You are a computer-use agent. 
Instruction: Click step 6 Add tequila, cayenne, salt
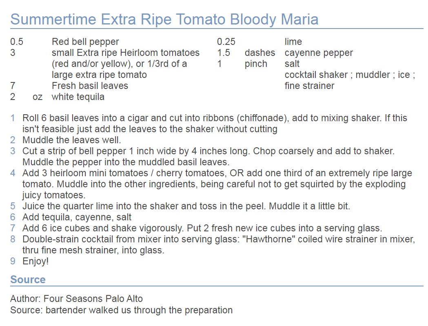77,217
